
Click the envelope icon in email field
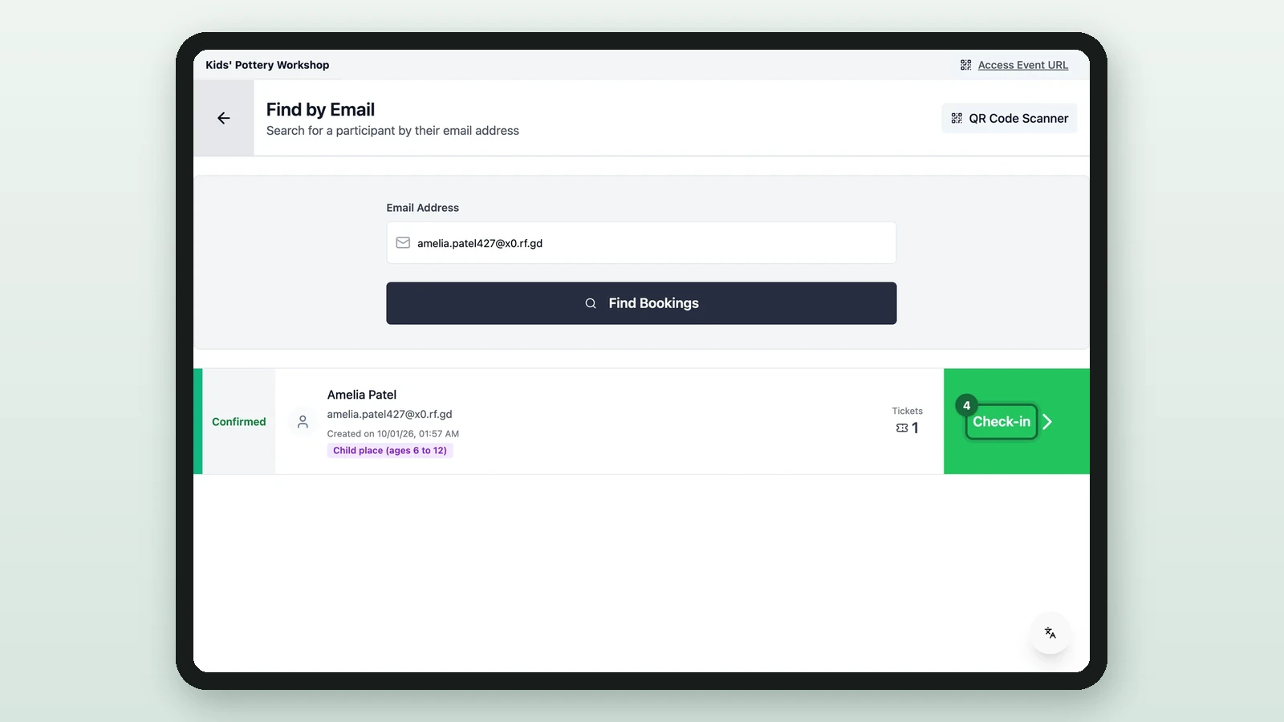[x=403, y=243]
